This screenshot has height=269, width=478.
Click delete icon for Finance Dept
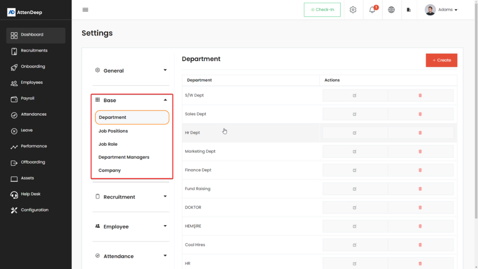pos(420,170)
